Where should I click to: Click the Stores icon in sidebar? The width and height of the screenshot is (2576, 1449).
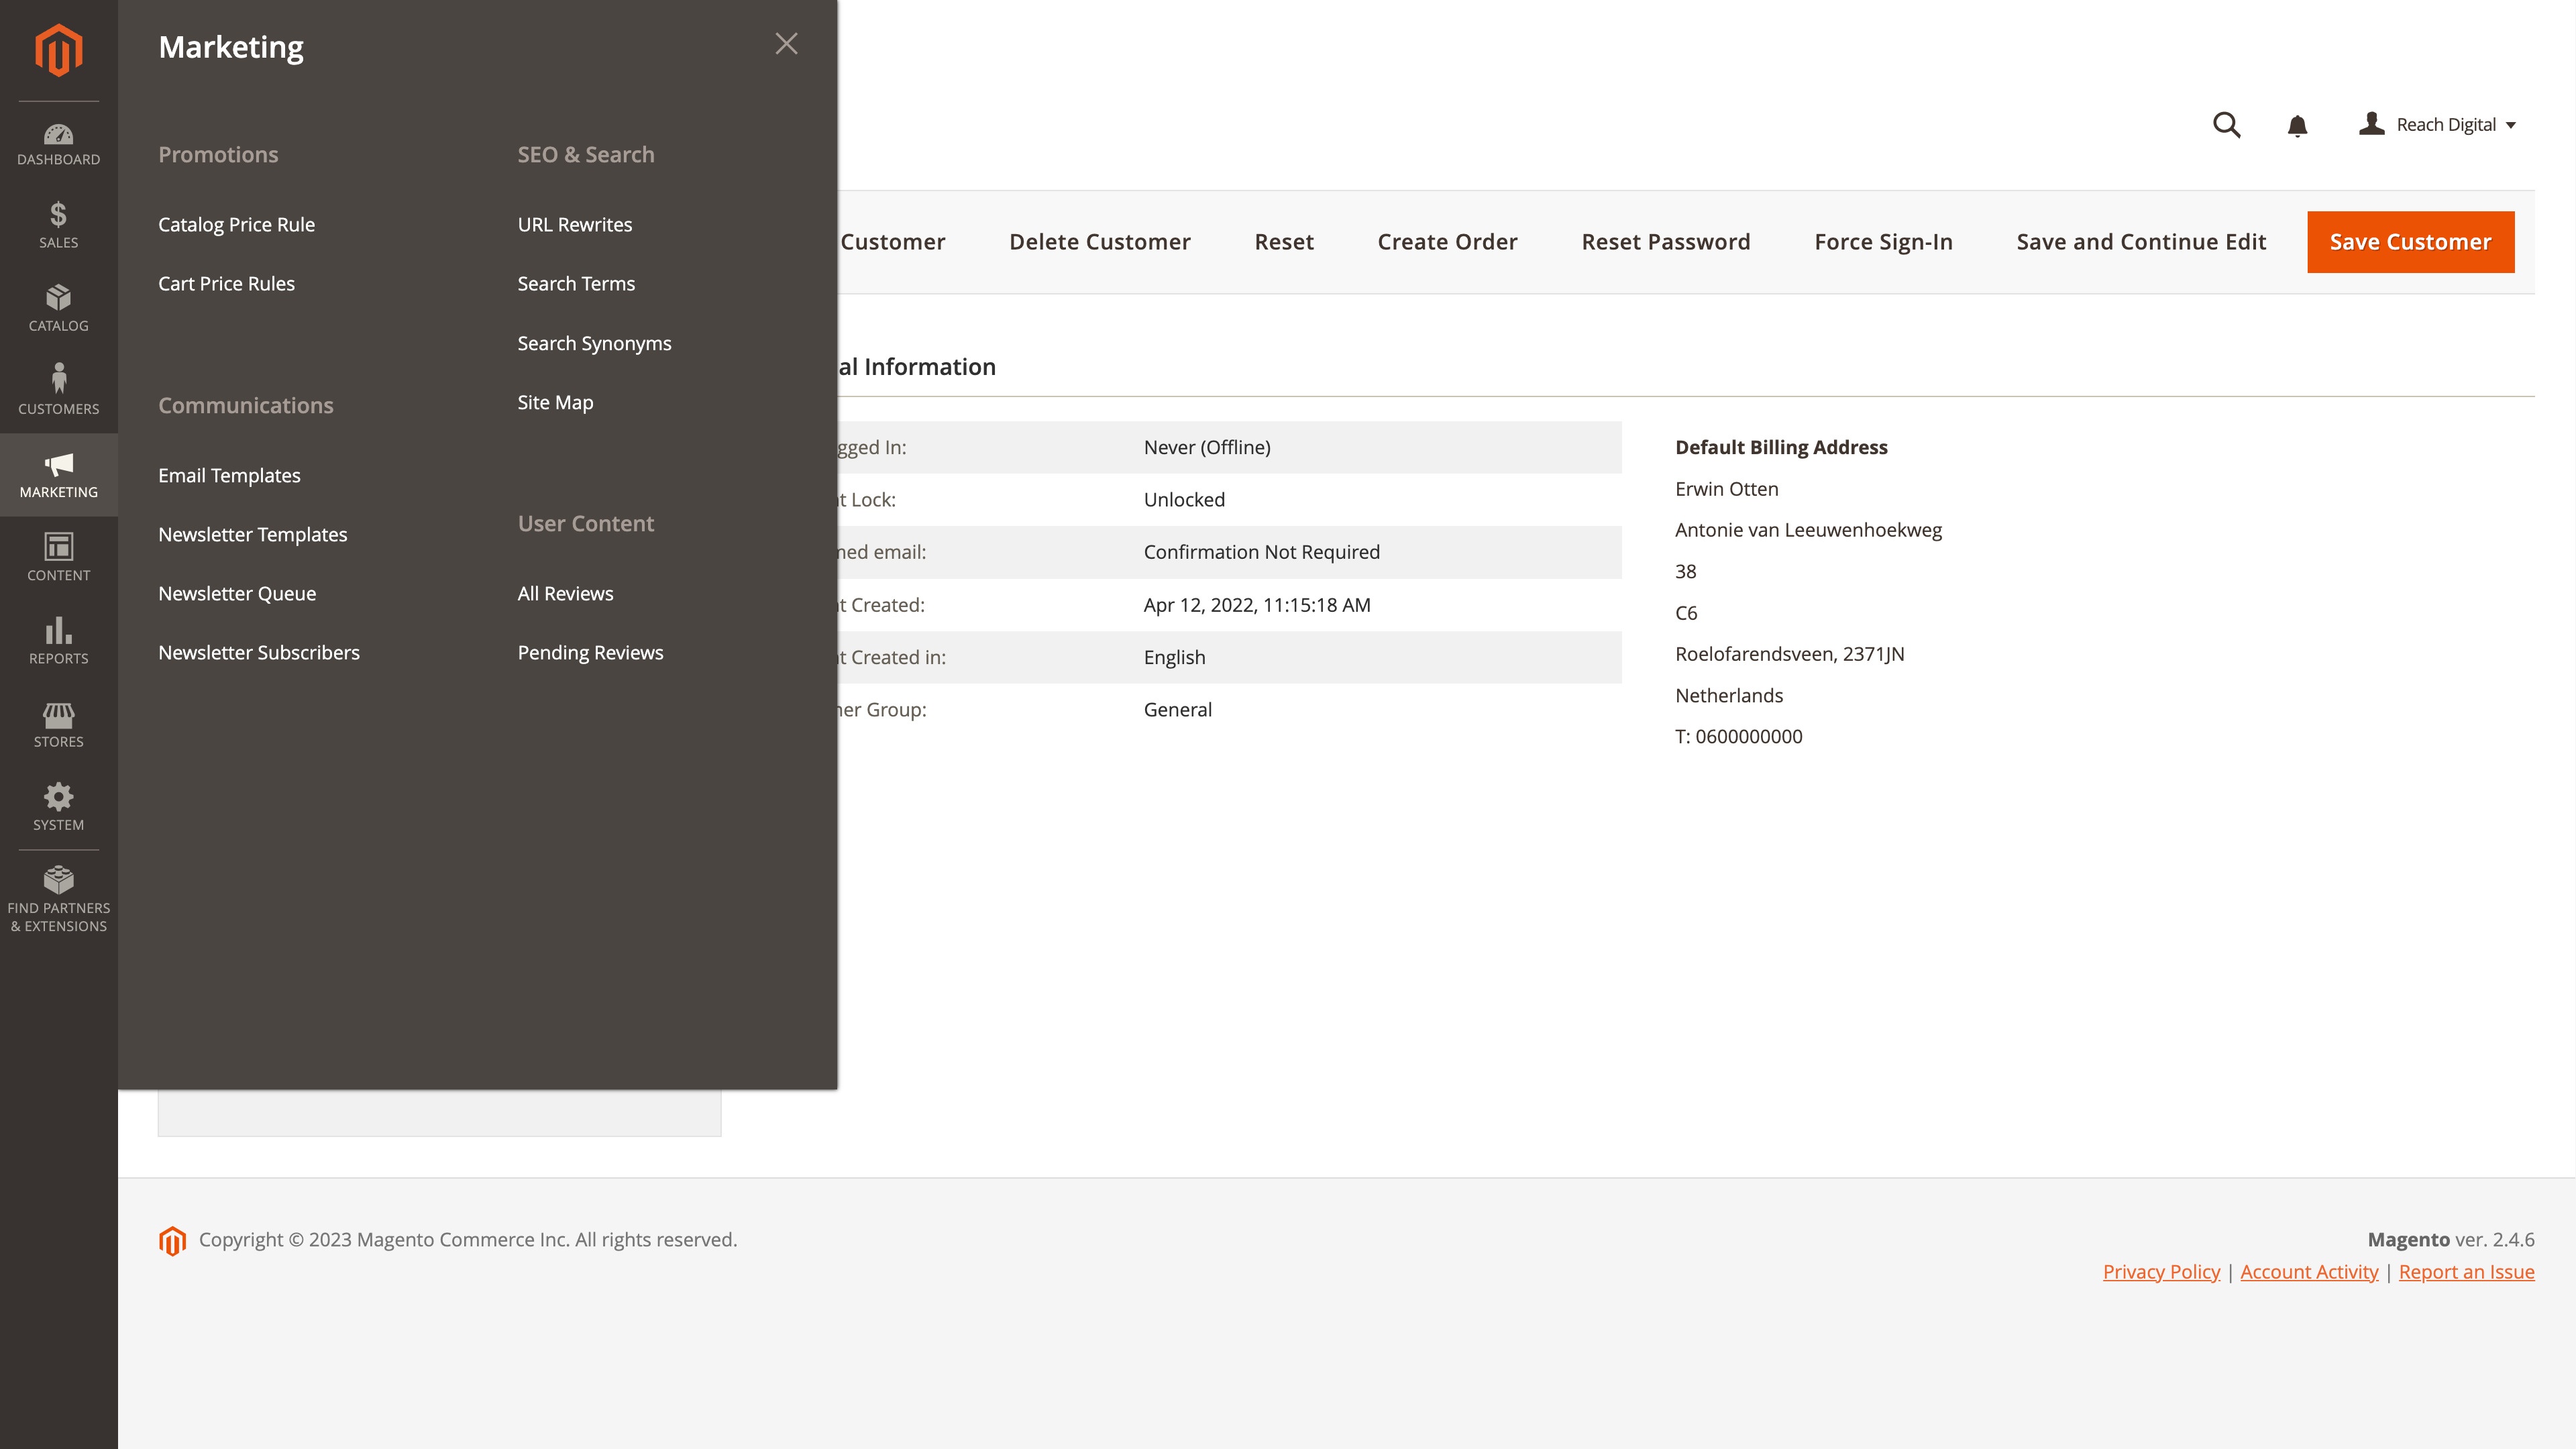click(x=58, y=724)
